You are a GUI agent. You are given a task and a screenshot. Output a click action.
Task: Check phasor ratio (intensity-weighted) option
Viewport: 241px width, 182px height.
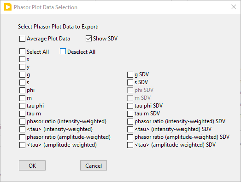pyautogui.click(x=22, y=122)
